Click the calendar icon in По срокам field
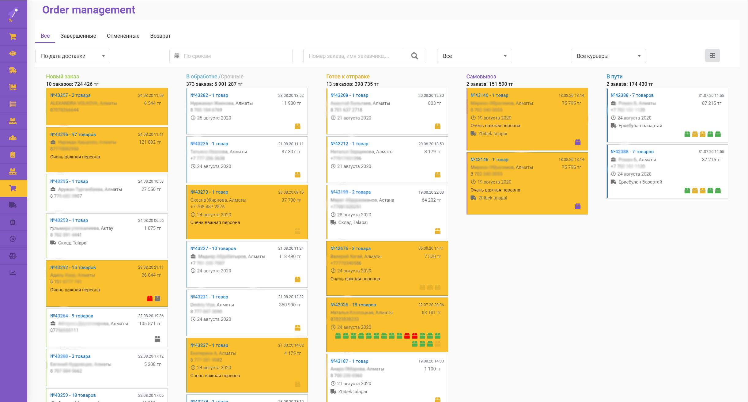Viewport: 748px width, 402px height. (177, 56)
